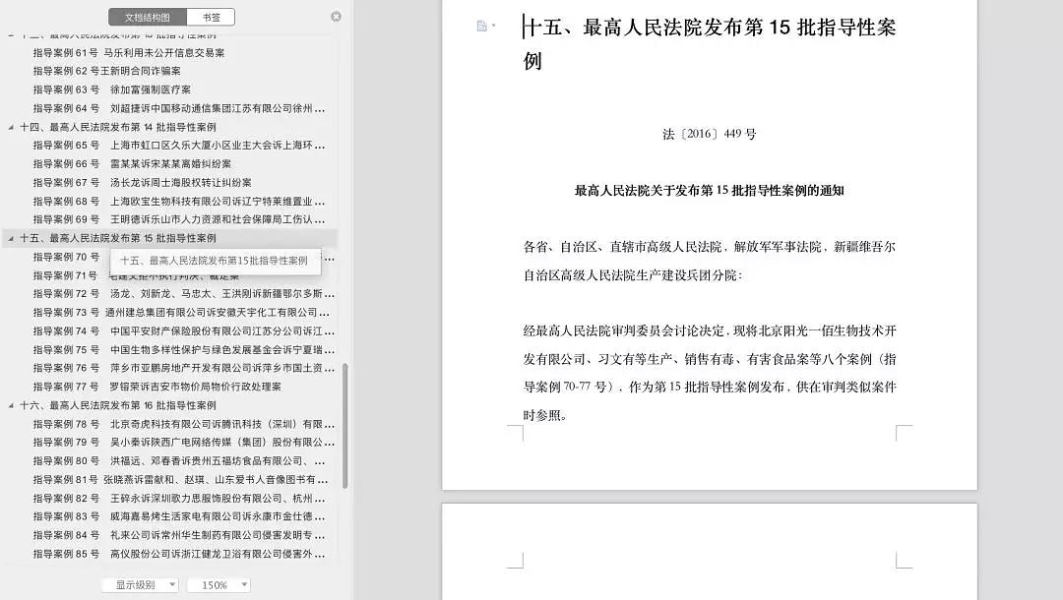Go to 指导案例 76 号 萍乡市亚鹏房地产
The image size is (1063, 600).
(x=184, y=368)
